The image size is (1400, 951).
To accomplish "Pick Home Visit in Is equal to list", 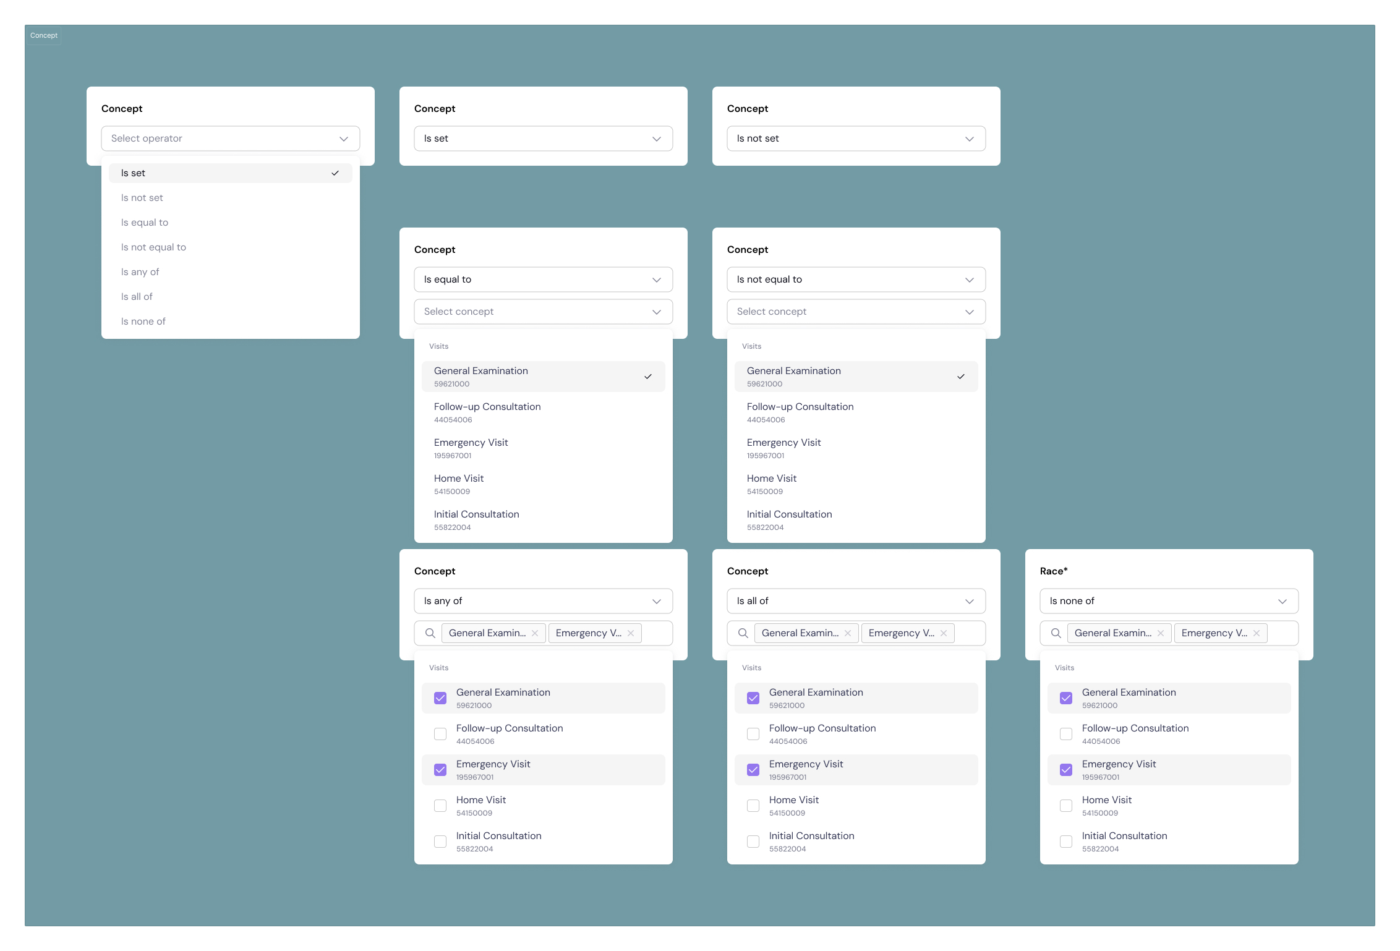I will (x=459, y=484).
